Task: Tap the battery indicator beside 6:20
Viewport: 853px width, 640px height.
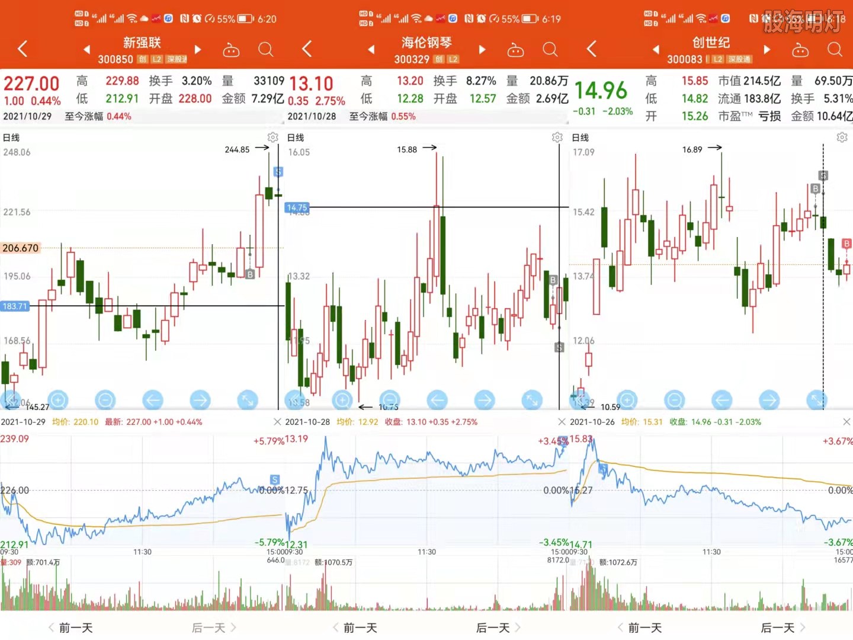Action: pos(245,19)
